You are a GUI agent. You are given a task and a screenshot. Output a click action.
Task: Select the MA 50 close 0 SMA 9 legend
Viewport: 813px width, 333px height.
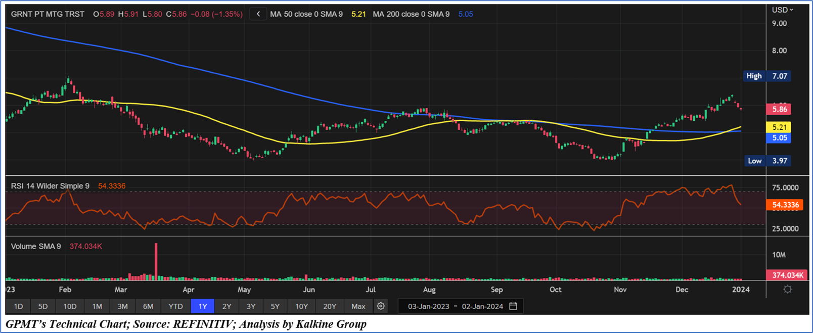tap(306, 14)
